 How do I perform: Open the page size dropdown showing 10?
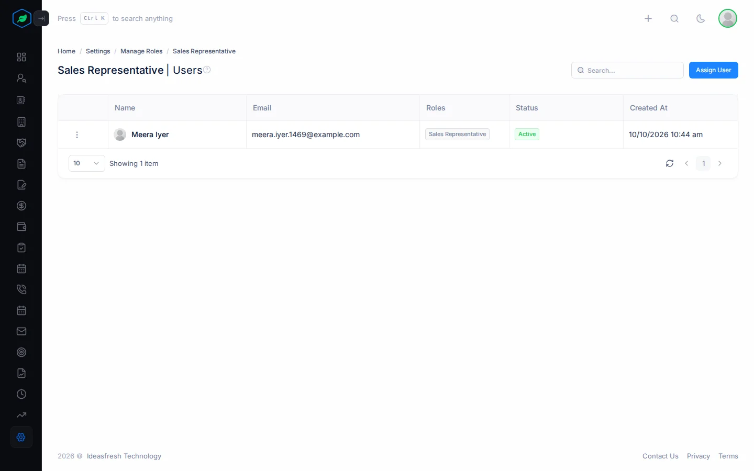coord(87,163)
